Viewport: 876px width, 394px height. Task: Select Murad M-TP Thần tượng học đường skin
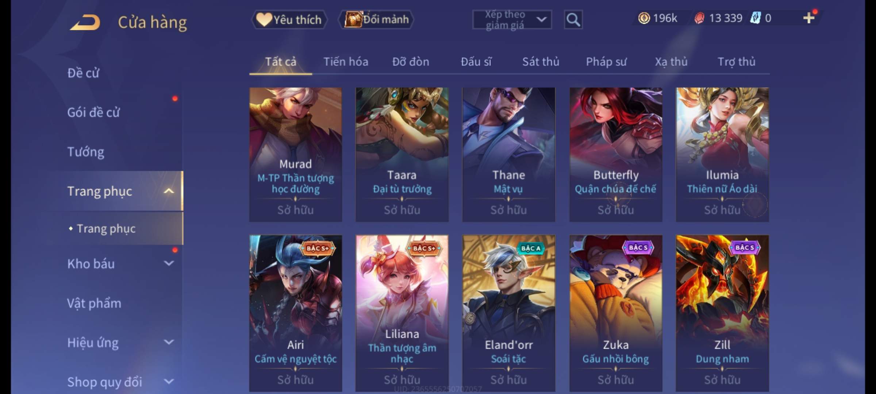(x=296, y=154)
